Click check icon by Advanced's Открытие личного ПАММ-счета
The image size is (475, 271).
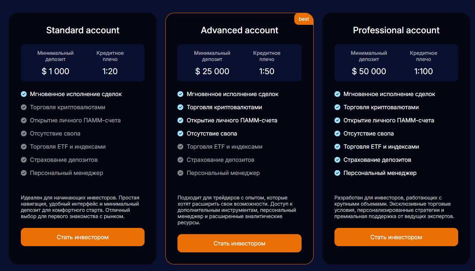click(x=180, y=121)
